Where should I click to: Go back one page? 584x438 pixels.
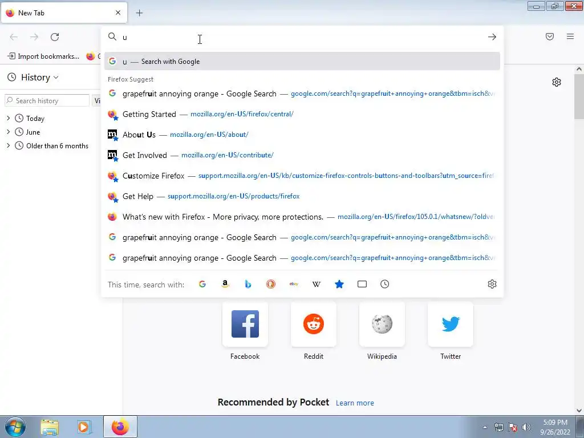(14, 37)
